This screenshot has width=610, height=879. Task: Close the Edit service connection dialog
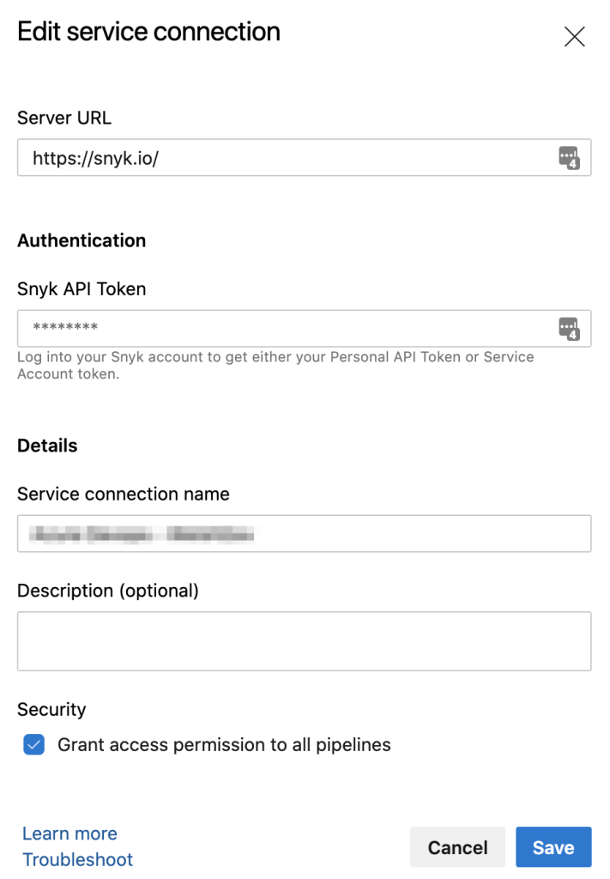pyautogui.click(x=574, y=36)
